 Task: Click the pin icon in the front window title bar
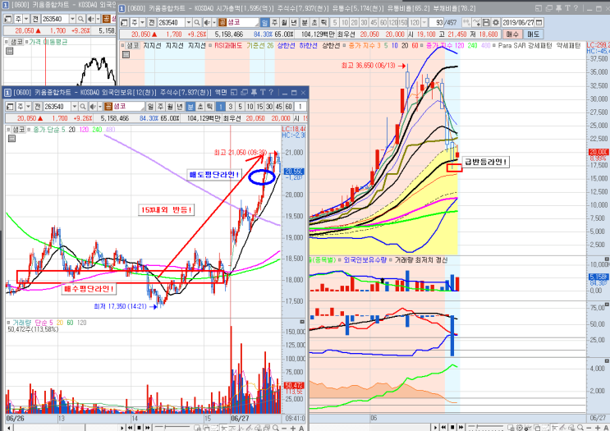pyautogui.click(x=254, y=92)
